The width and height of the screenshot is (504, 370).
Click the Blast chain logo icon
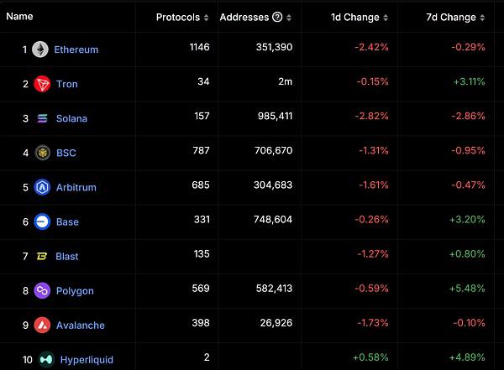coord(42,256)
